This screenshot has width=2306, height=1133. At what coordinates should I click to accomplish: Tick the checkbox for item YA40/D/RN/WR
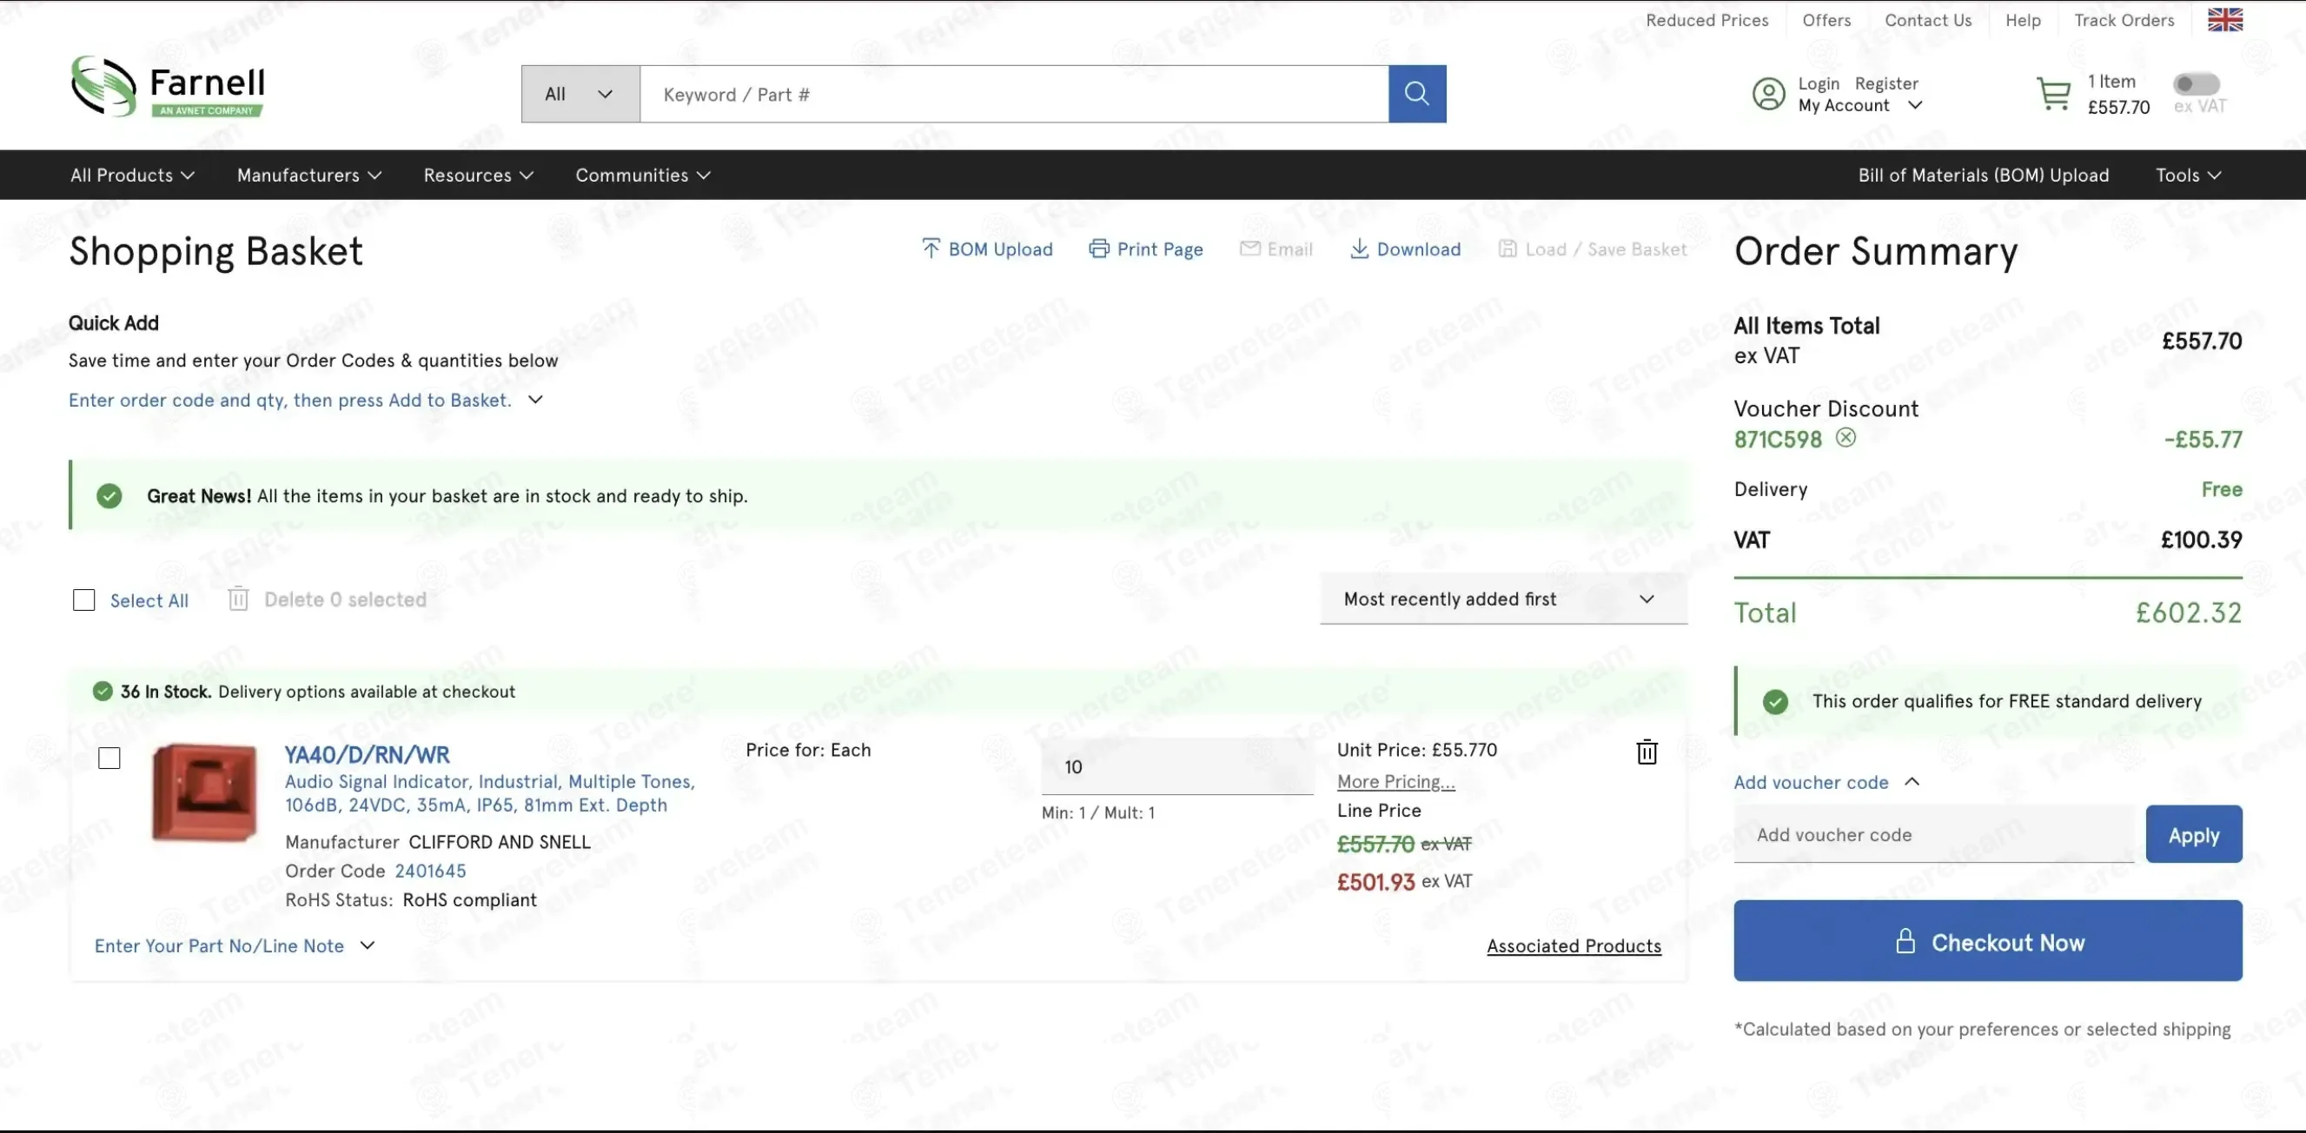[109, 758]
